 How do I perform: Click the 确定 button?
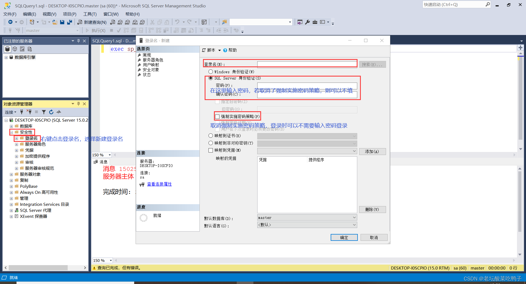tap(344, 238)
